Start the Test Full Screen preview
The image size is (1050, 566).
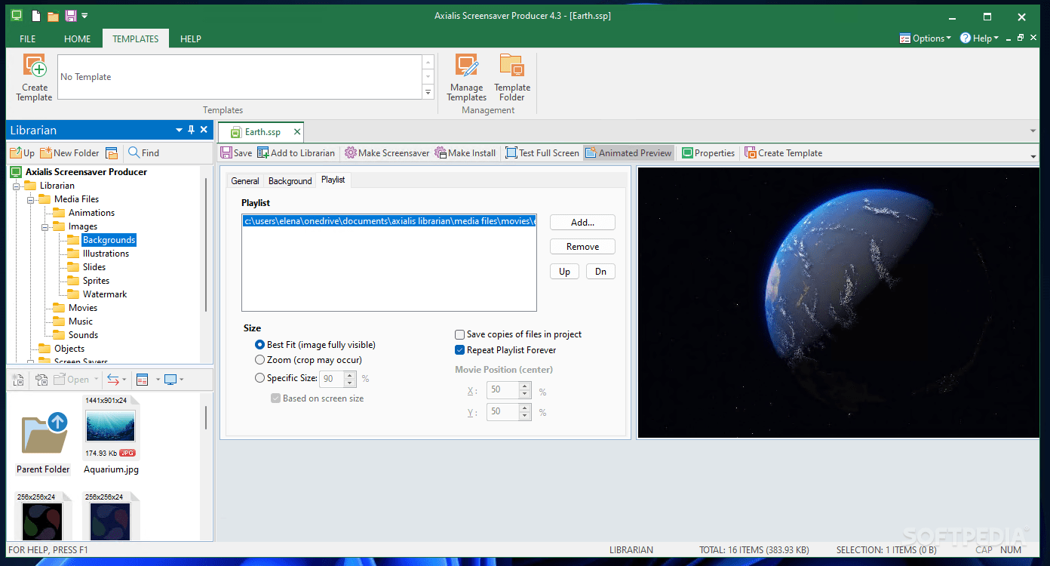coord(542,152)
